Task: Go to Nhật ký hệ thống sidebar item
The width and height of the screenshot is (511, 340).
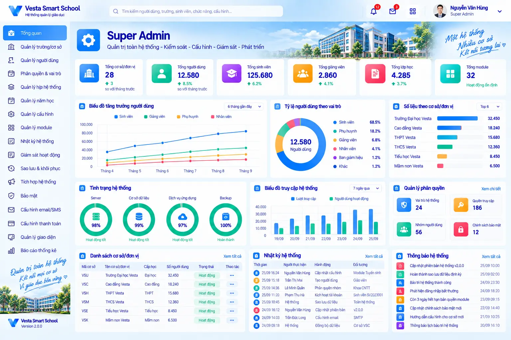Action: tap(35, 141)
